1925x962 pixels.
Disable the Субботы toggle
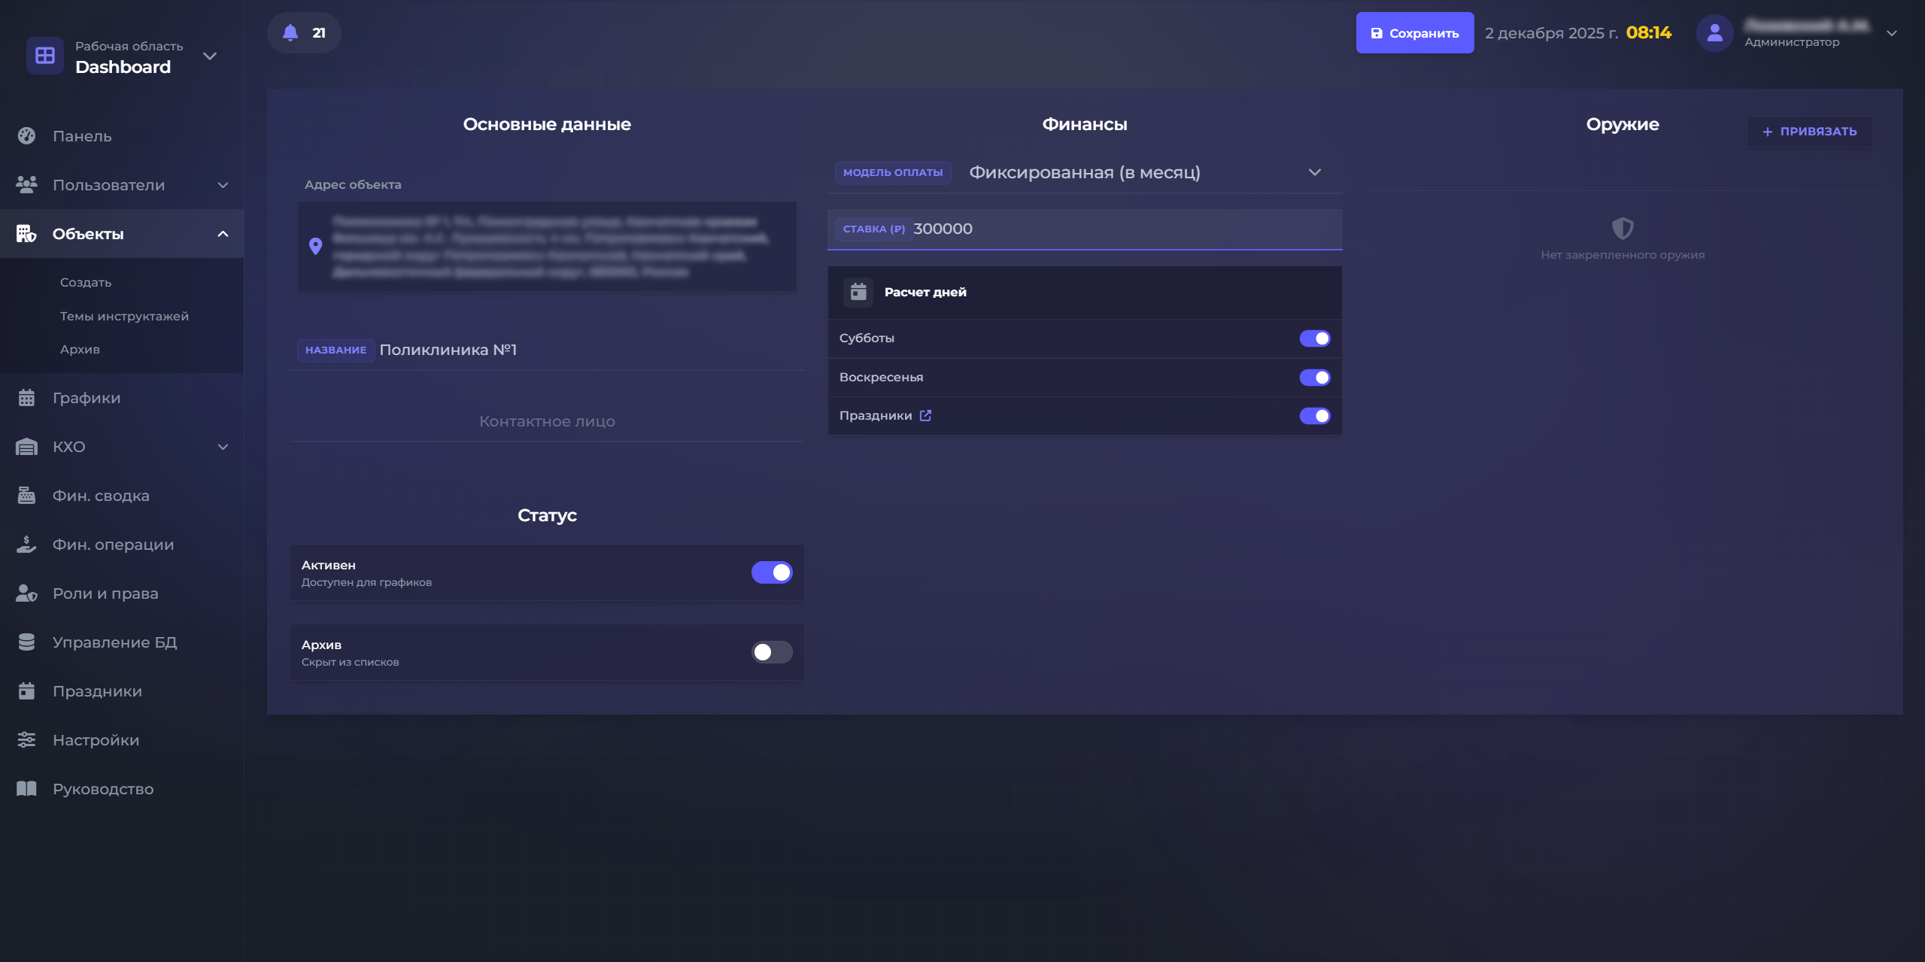1314,338
